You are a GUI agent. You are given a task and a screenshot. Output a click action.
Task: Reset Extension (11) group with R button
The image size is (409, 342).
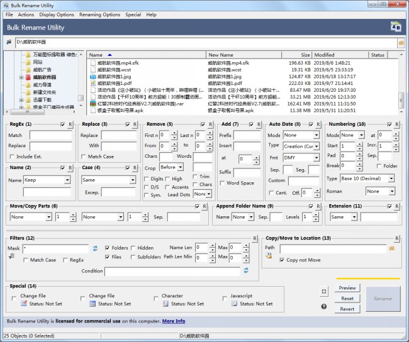397,206
